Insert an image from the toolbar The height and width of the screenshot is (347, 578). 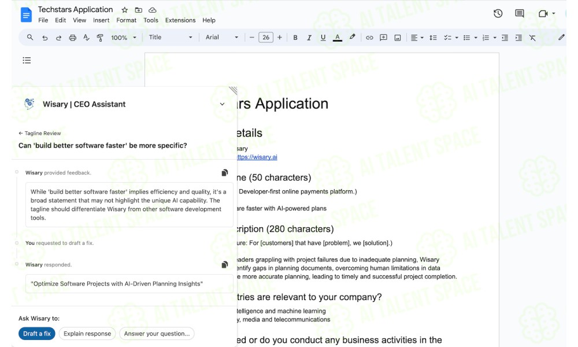pyautogui.click(x=398, y=38)
